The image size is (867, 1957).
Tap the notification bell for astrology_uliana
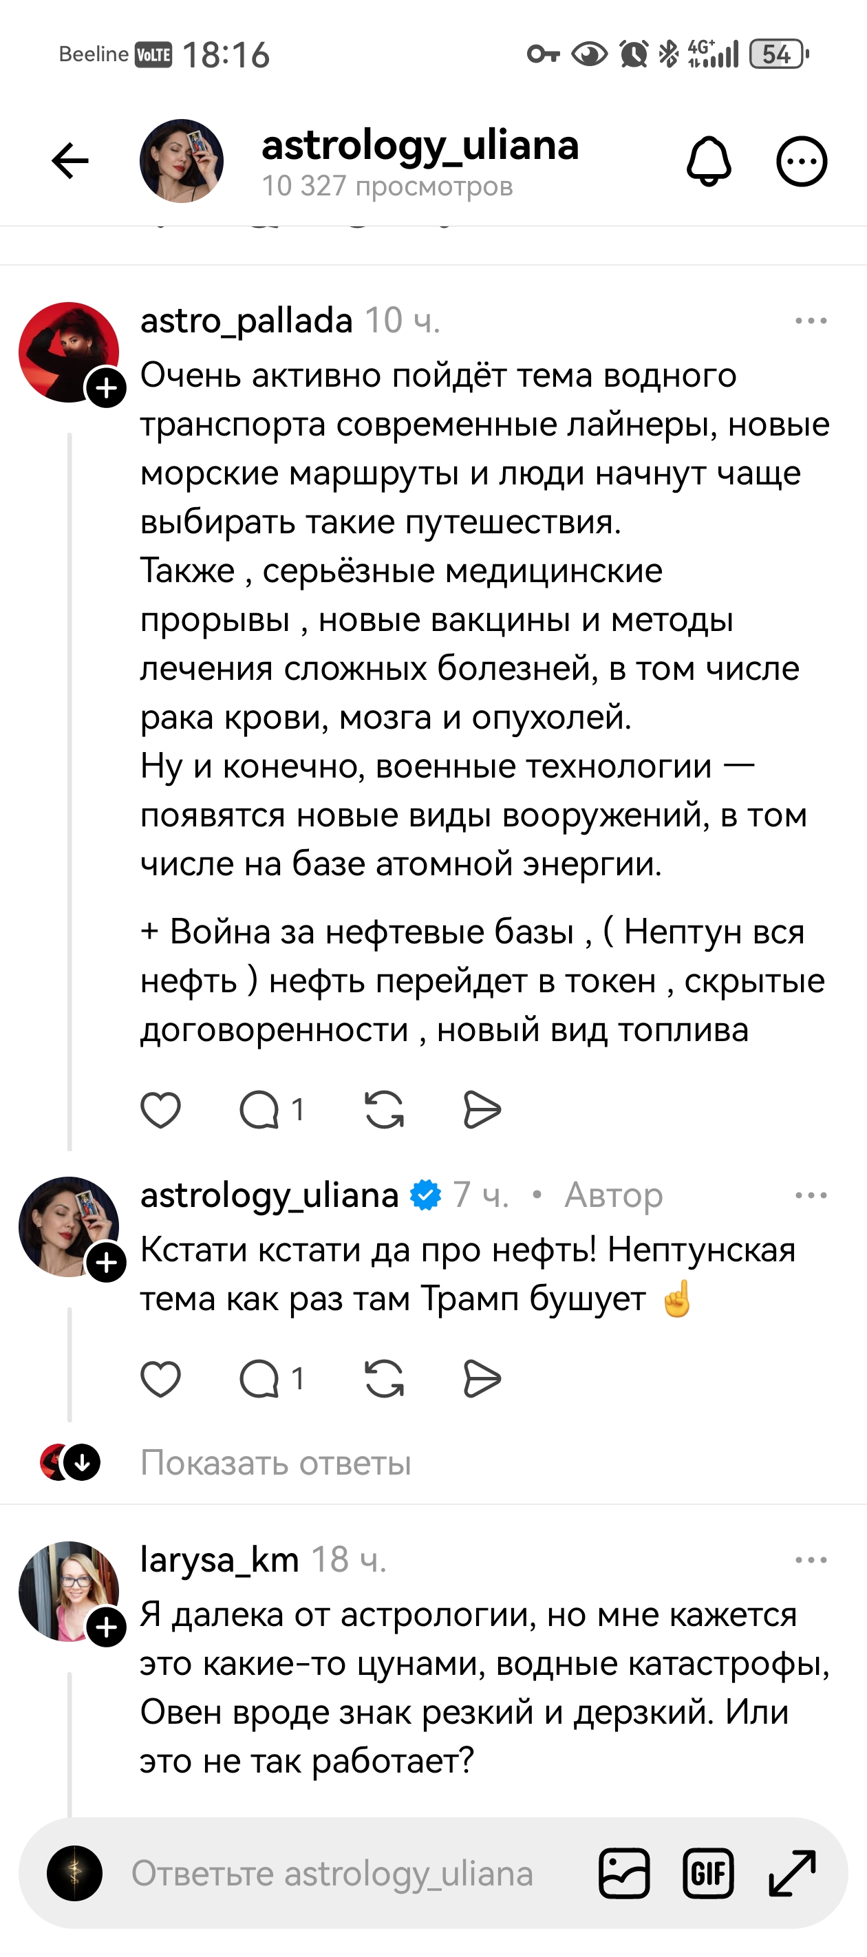(711, 161)
